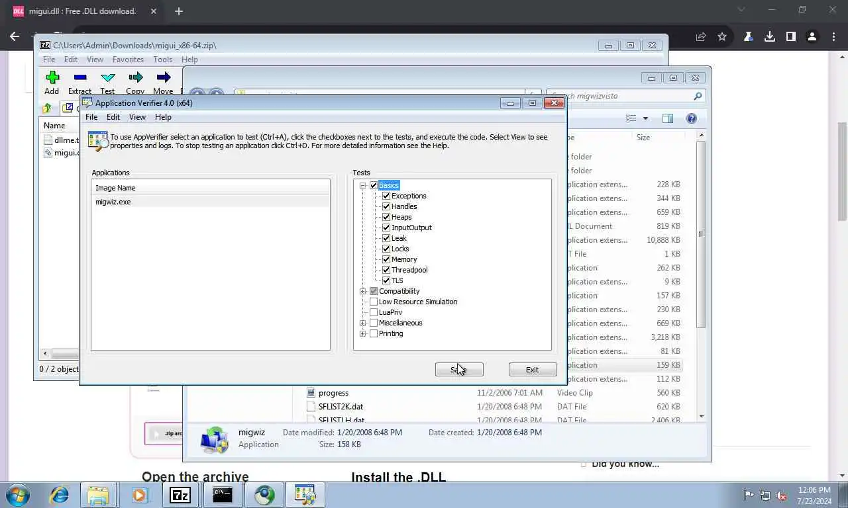Image resolution: width=848 pixels, height=508 pixels.
Task: Open Windows Media Player taskbar icon
Action: pos(138,495)
